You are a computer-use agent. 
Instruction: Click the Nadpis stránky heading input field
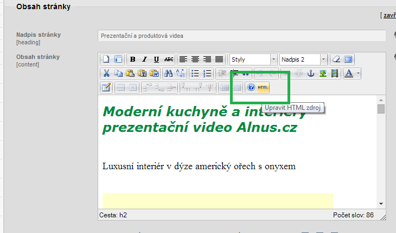click(x=242, y=36)
